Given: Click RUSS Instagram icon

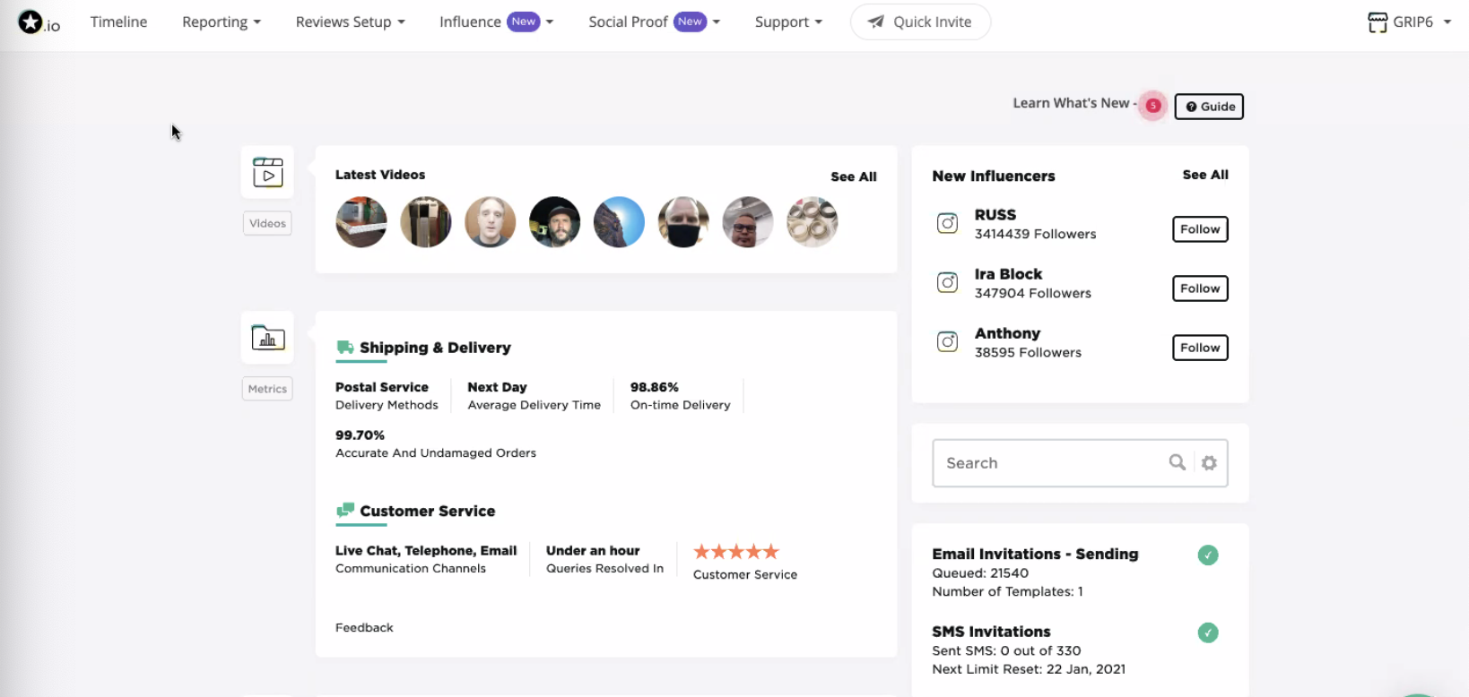Looking at the screenshot, I should (947, 223).
